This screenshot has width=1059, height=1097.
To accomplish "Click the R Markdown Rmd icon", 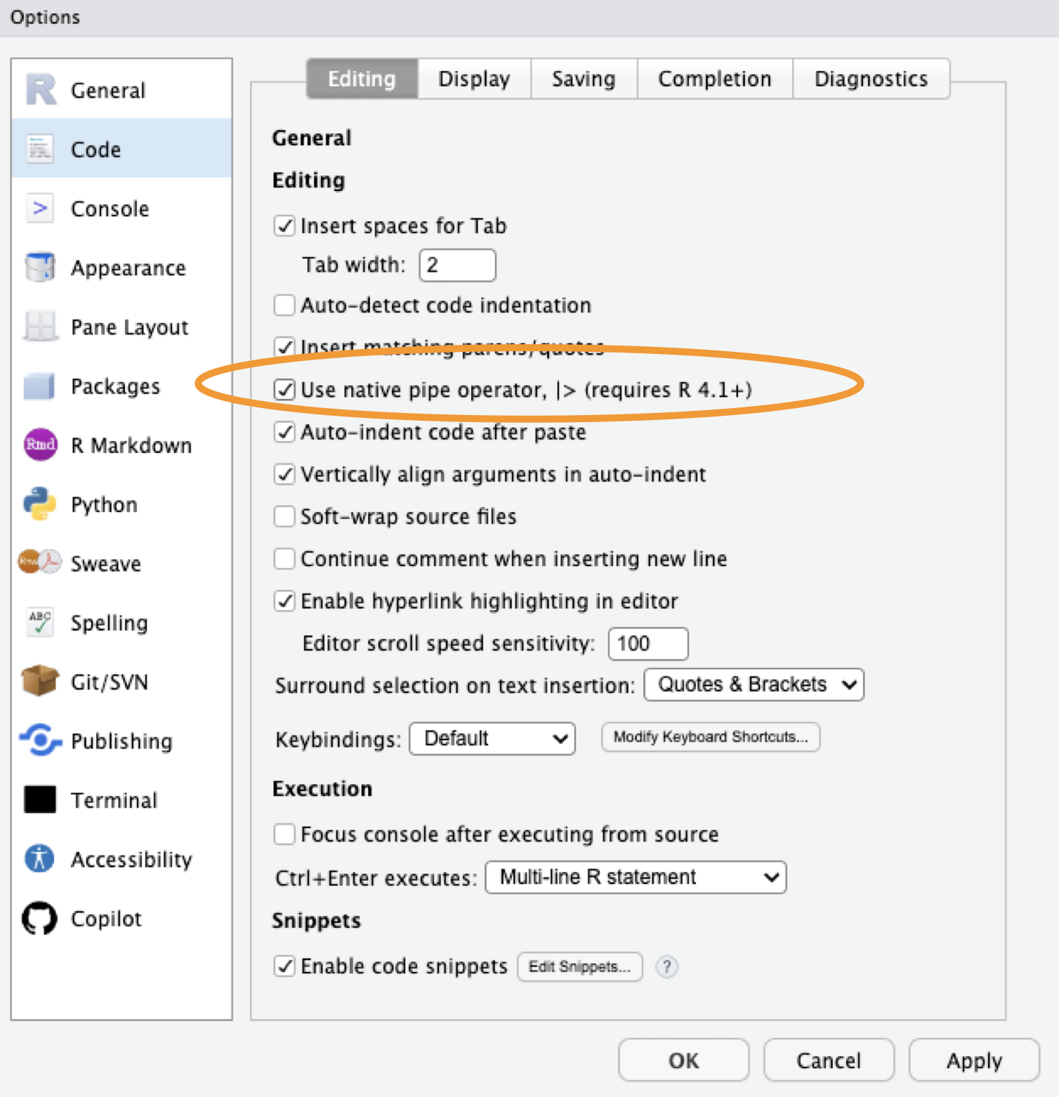I will coord(40,445).
